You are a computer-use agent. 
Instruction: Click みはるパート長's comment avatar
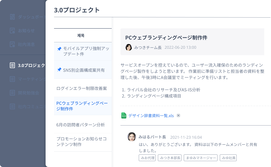[132, 137]
